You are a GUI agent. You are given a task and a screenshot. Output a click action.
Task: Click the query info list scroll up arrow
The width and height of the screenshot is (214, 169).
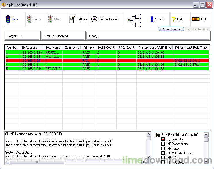click(x=206, y=135)
